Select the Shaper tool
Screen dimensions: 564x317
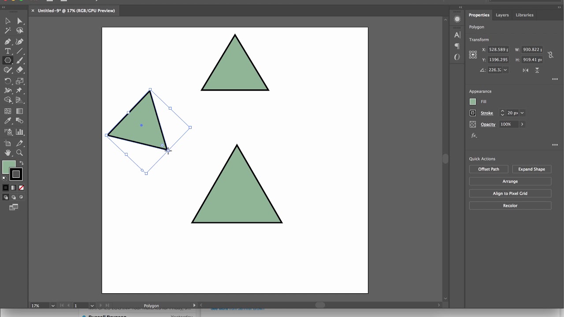pyautogui.click(x=7, y=70)
